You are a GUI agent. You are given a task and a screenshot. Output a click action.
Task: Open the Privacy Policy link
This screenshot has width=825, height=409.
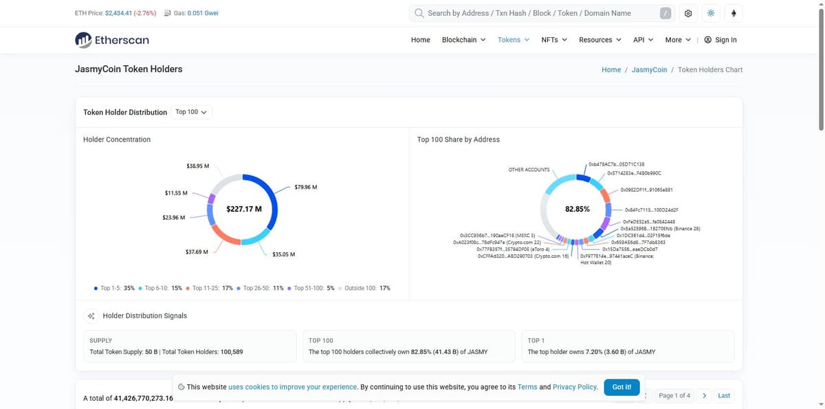[575, 387]
